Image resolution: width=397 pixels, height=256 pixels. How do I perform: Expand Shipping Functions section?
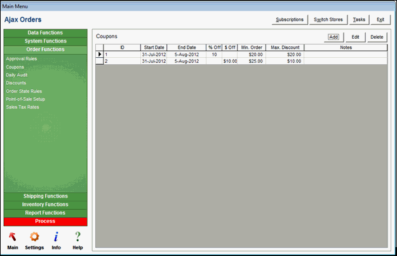pos(45,196)
